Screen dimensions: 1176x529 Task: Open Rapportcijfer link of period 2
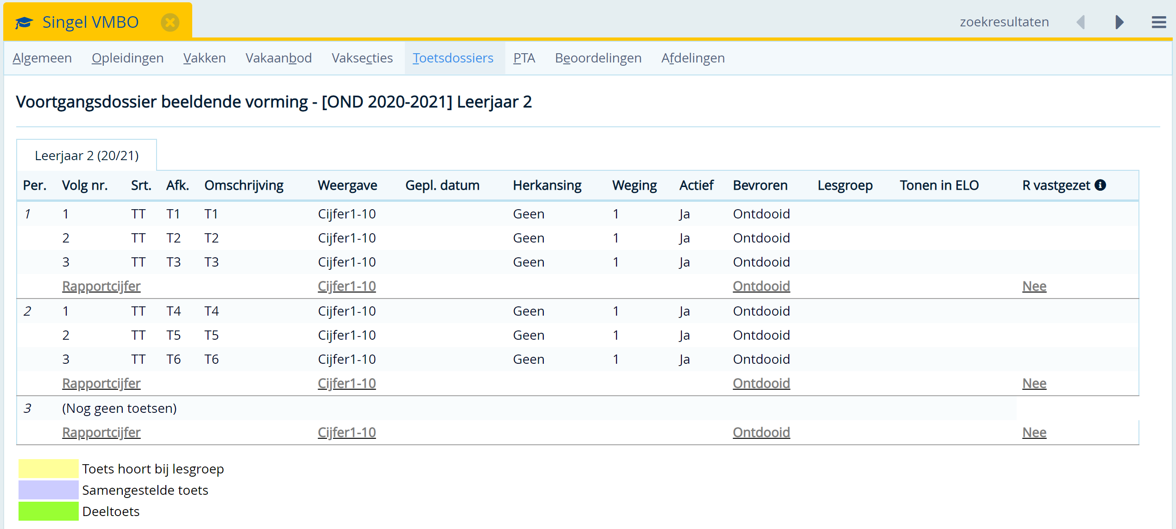pos(101,383)
